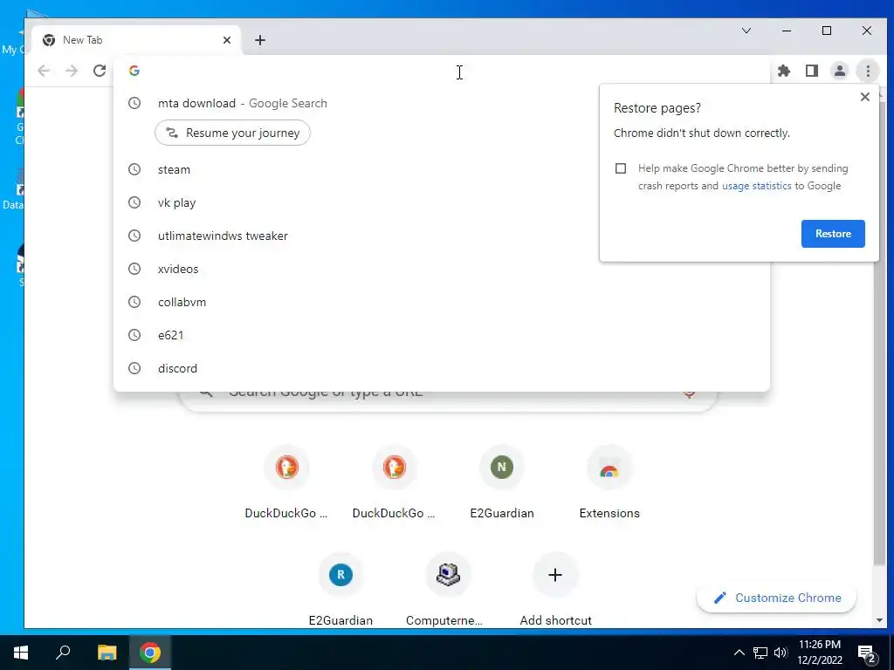This screenshot has height=670, width=894.
Task: Click the clock icon beside steam
Action: click(134, 170)
